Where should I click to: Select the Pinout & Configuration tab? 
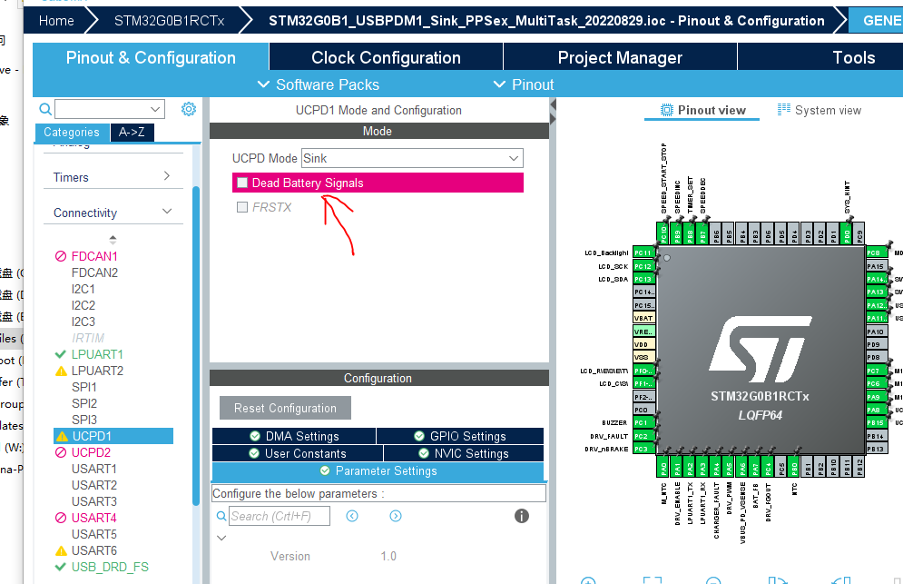point(151,57)
